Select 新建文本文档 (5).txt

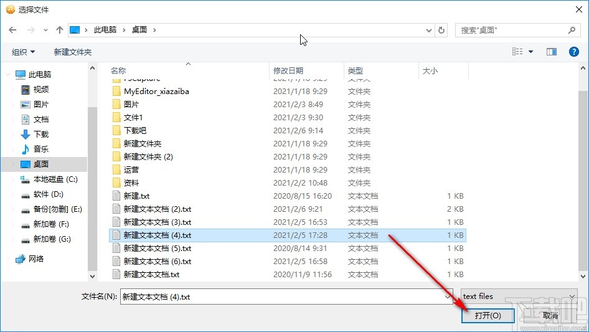point(158,248)
